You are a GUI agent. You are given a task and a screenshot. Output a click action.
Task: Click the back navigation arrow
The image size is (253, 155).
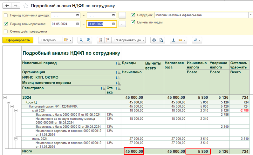click(x=7, y=6)
